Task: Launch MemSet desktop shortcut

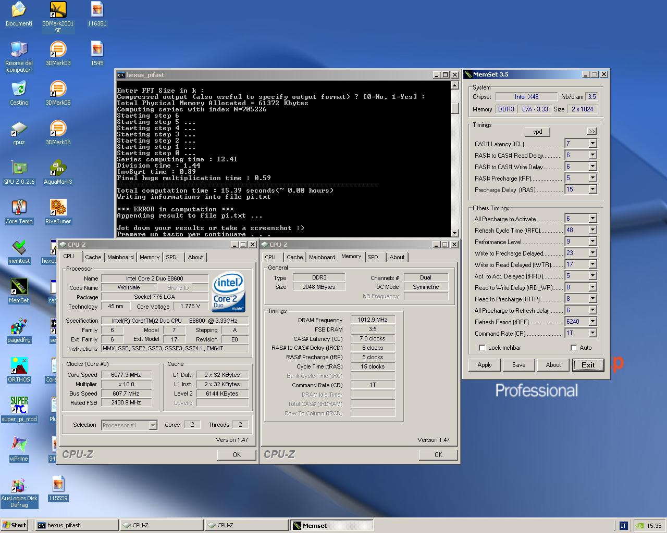Action: [x=19, y=291]
